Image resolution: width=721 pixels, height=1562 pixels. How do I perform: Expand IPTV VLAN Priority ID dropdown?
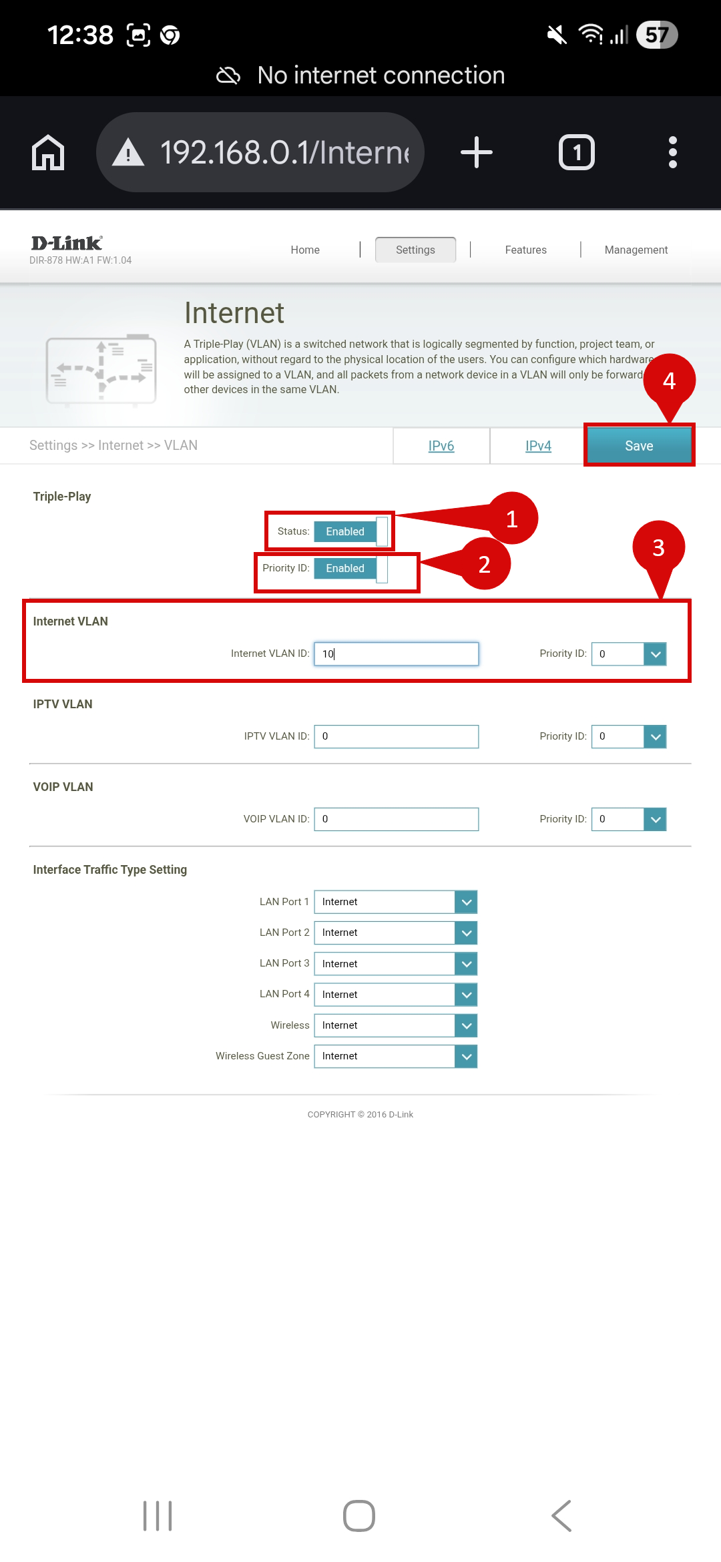point(628,737)
